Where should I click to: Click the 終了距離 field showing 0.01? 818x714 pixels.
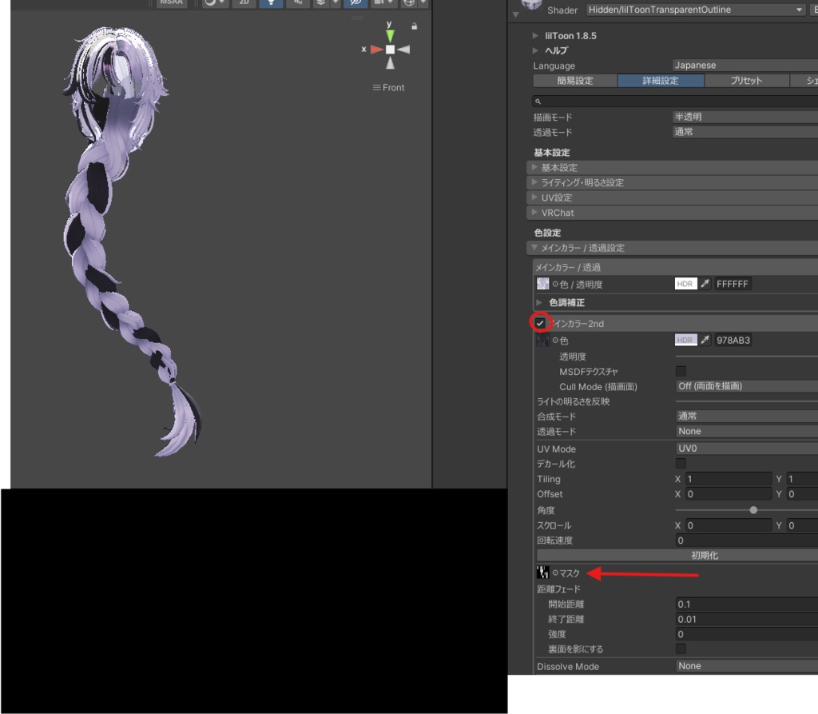click(747, 620)
